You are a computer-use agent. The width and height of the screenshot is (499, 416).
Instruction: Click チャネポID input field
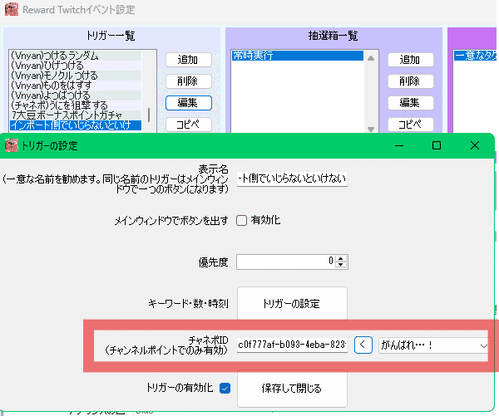pos(292,345)
